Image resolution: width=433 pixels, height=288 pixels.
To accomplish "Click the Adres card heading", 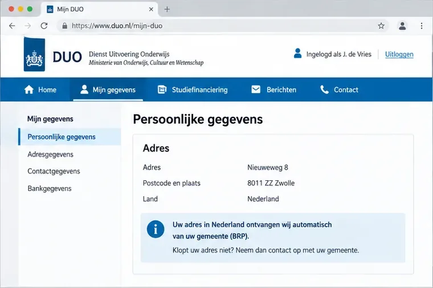I will (156, 148).
